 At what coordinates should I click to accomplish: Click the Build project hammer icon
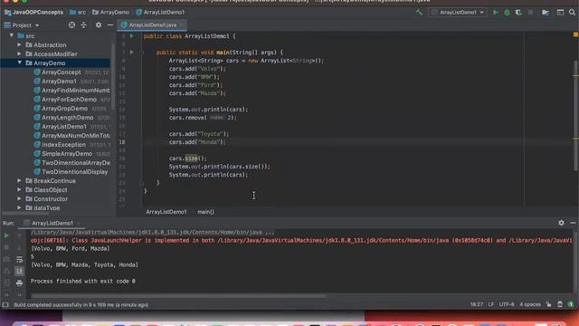(419, 12)
